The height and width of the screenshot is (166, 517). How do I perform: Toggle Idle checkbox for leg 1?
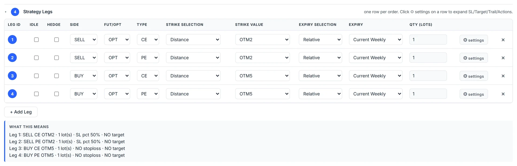(36, 39)
